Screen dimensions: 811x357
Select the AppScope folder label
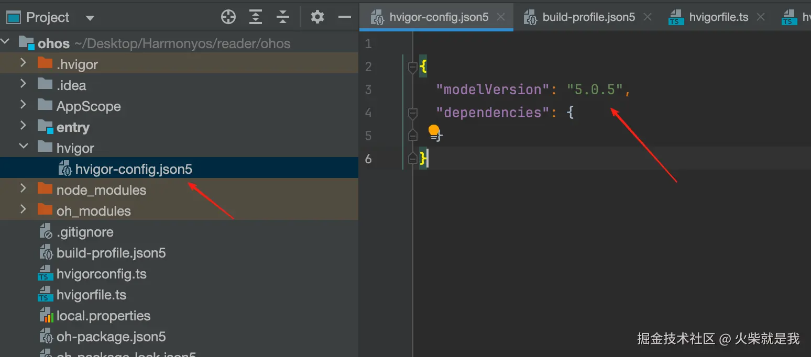pyautogui.click(x=89, y=106)
